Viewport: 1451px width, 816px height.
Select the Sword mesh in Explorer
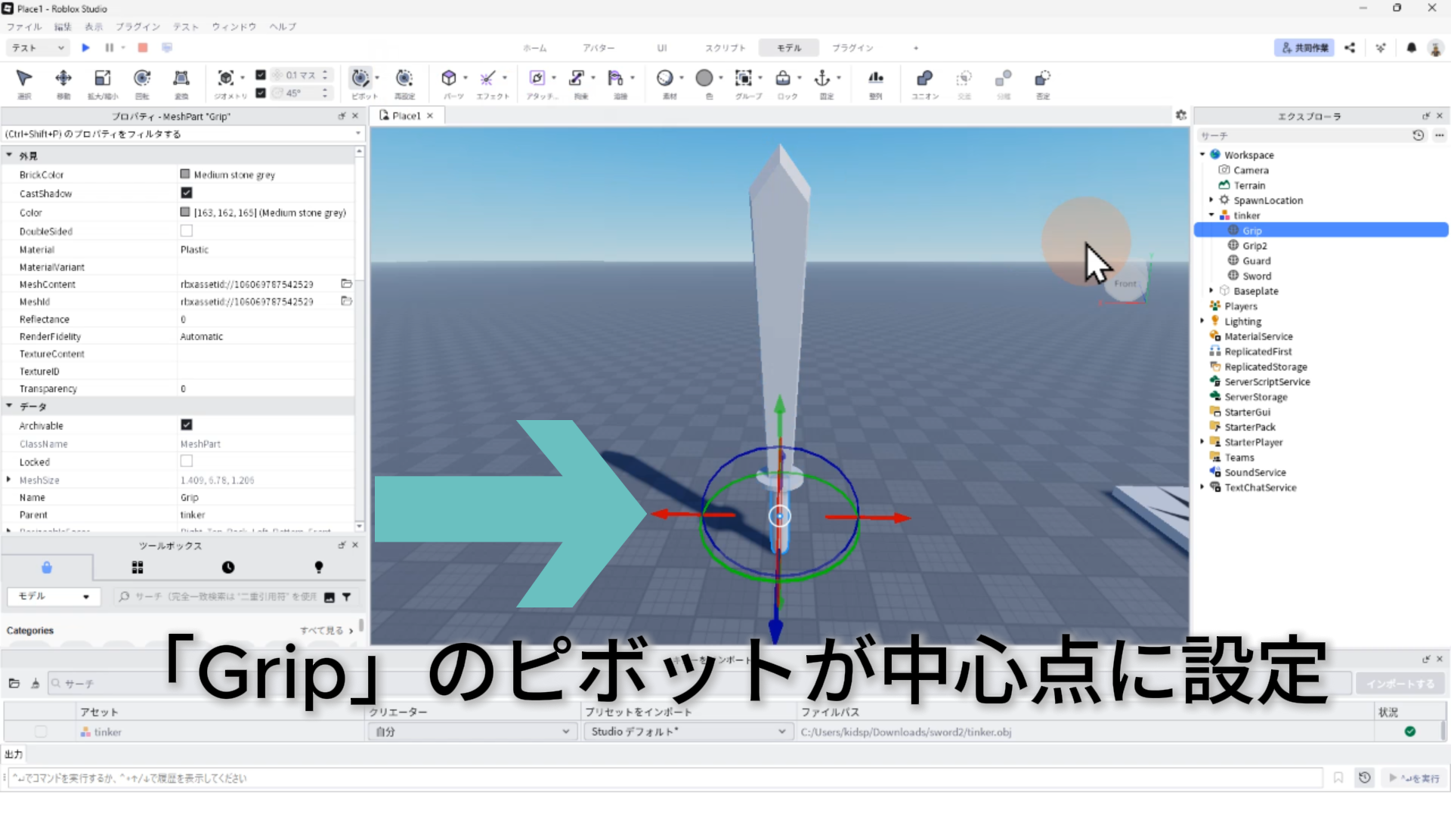[1256, 276]
